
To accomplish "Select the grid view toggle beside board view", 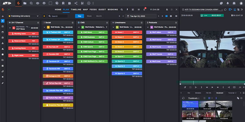I will [x=171, y=16].
